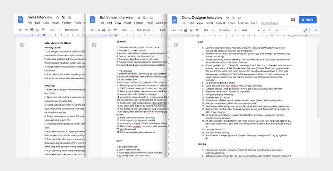This screenshot has width=333, height=171.
Task: Open zoom 75% dropdown in Sales Interview
Action: pyautogui.click(x=55, y=30)
